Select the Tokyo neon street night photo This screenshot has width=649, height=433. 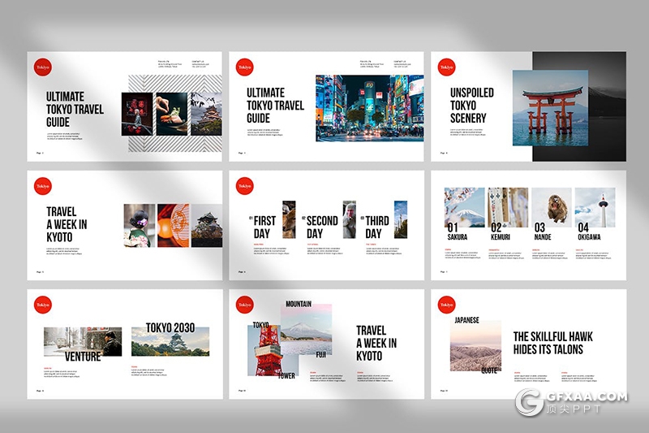click(x=369, y=108)
